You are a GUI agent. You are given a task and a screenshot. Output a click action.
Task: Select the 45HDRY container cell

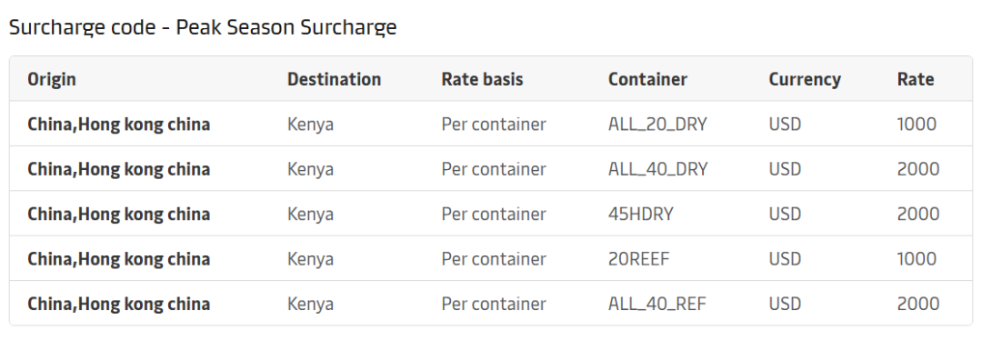coord(640,215)
